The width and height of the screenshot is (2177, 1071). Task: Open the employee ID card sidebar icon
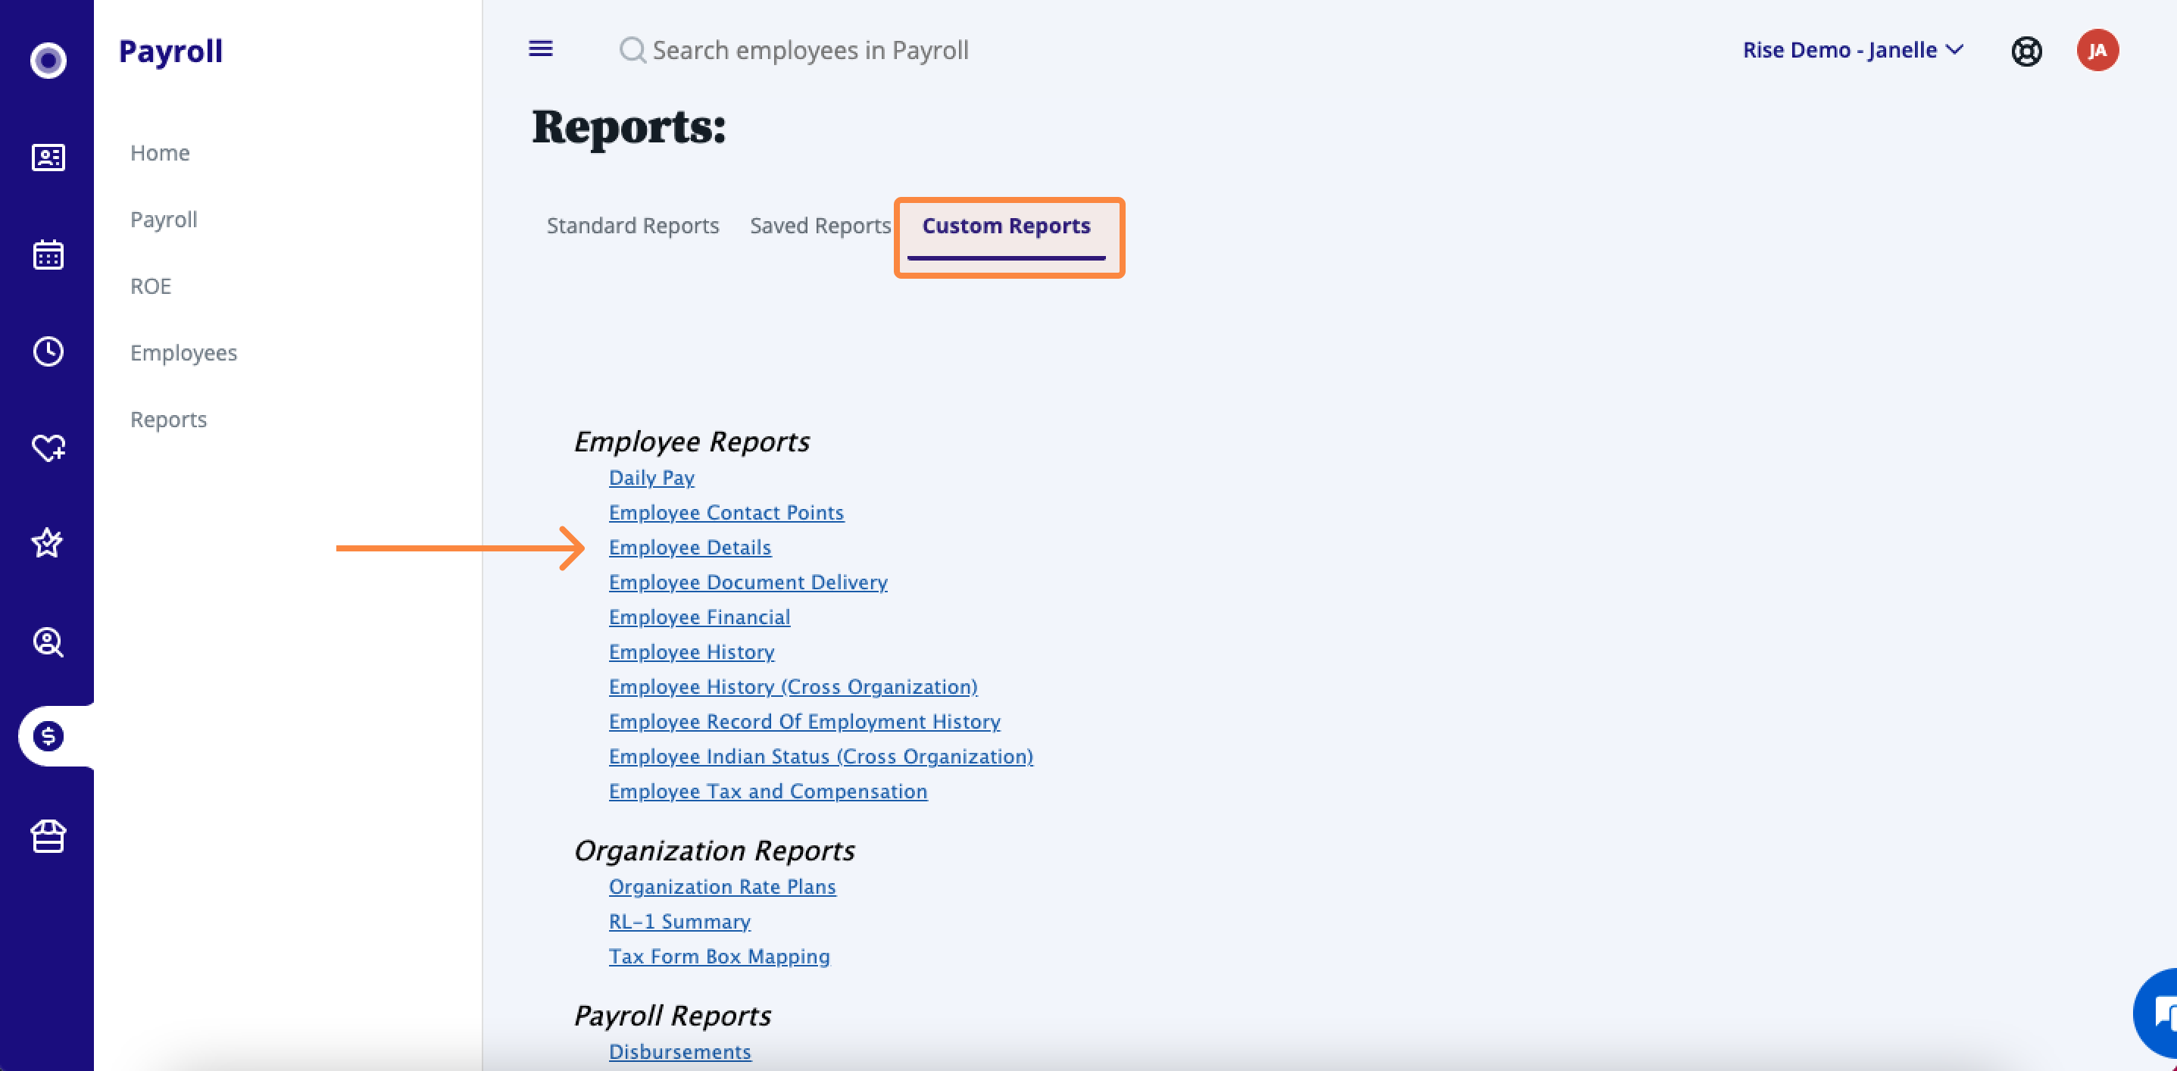pyautogui.click(x=48, y=158)
